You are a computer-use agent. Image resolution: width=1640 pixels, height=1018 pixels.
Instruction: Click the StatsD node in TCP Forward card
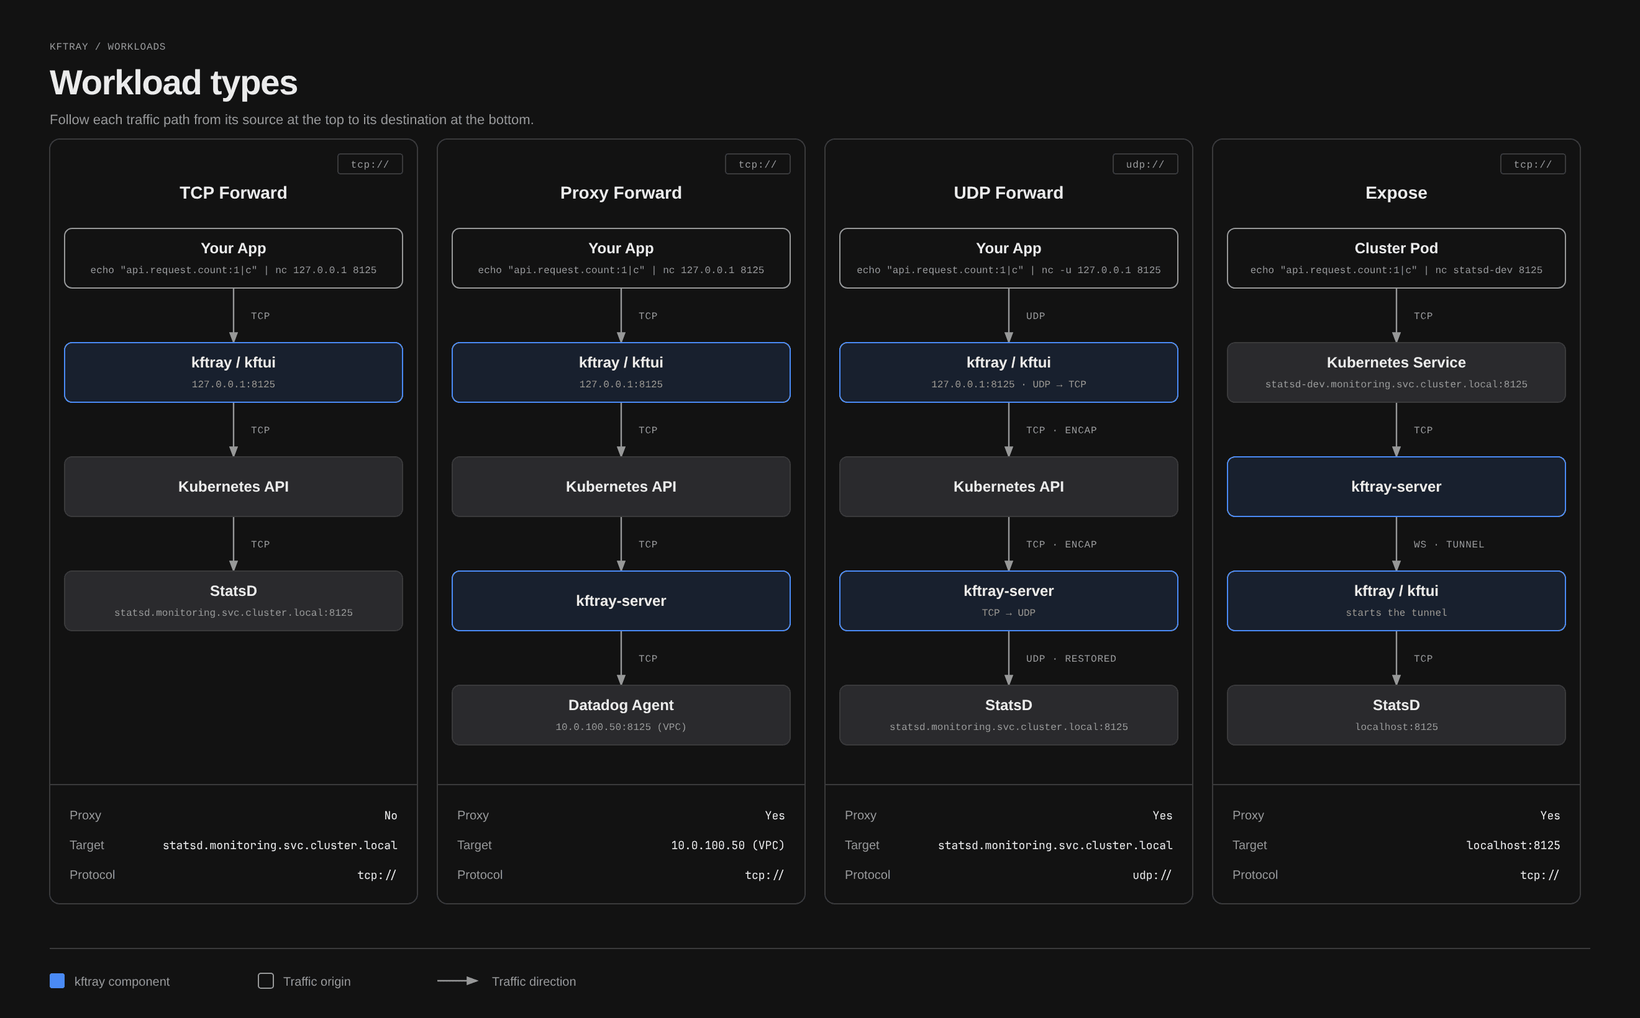[x=233, y=601]
